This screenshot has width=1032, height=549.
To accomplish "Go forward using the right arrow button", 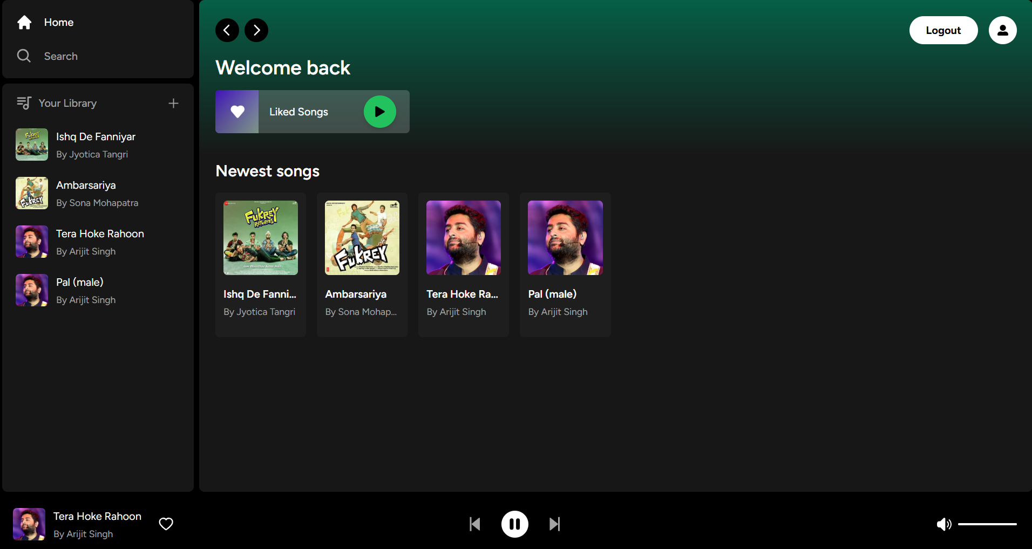I will click(x=256, y=30).
